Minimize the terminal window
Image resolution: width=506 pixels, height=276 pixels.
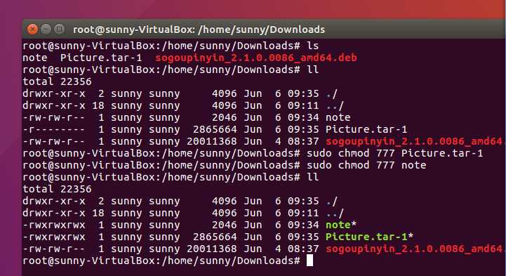coord(46,29)
